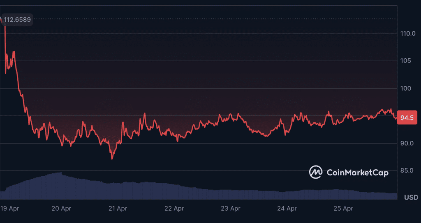
Task: Click the 21 Apr date label
Action: point(118,208)
